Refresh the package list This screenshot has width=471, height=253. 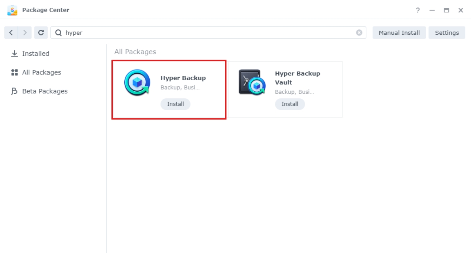coord(41,33)
